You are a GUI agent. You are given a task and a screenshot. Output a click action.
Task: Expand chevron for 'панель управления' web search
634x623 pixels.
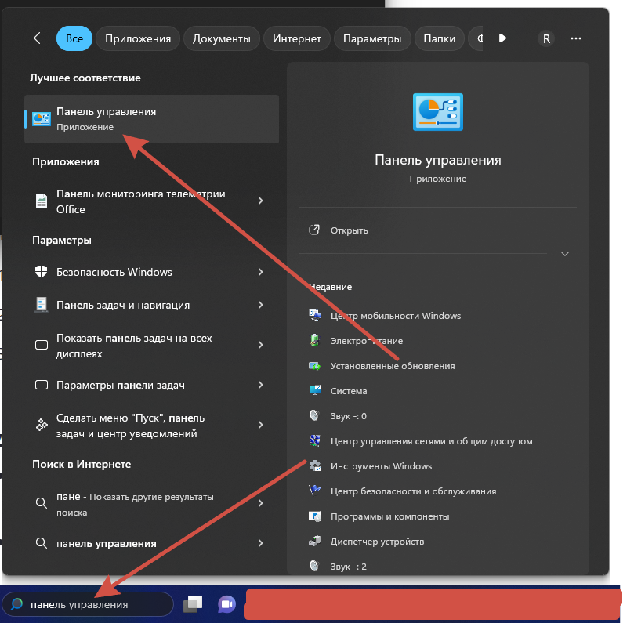(x=261, y=543)
